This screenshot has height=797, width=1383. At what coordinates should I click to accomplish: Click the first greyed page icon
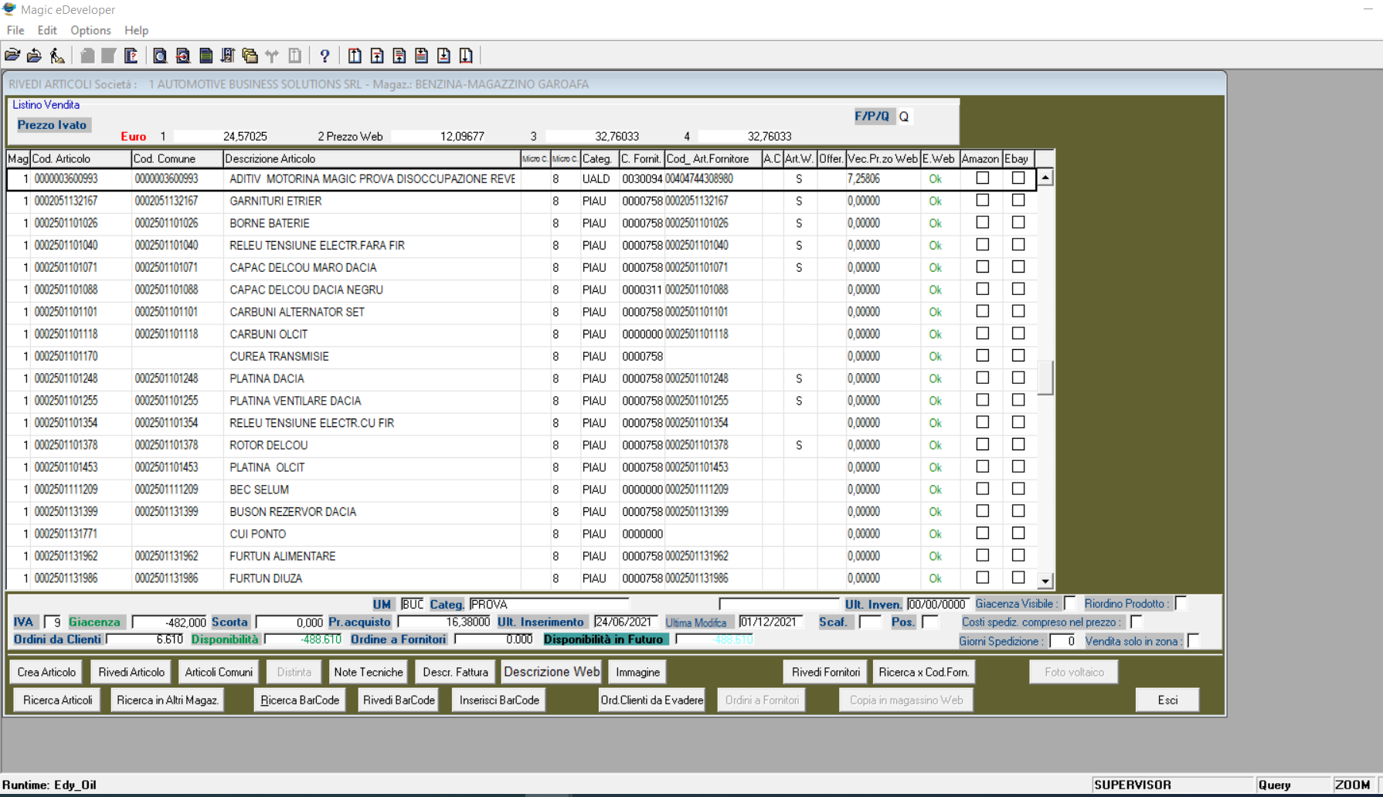point(87,56)
